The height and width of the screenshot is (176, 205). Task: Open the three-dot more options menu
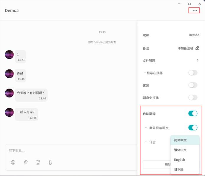click(x=194, y=10)
